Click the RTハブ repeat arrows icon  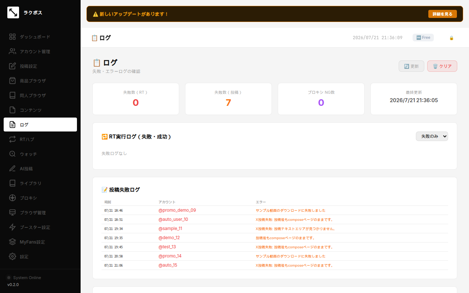(12, 139)
